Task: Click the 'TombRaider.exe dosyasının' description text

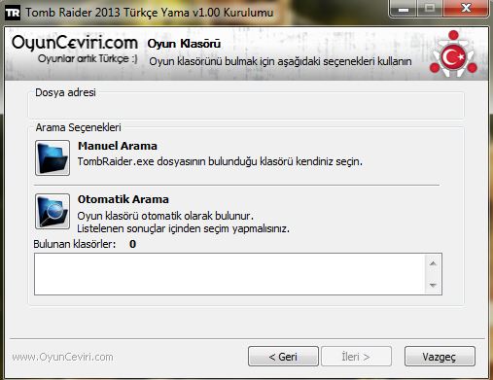Action: tap(220, 161)
